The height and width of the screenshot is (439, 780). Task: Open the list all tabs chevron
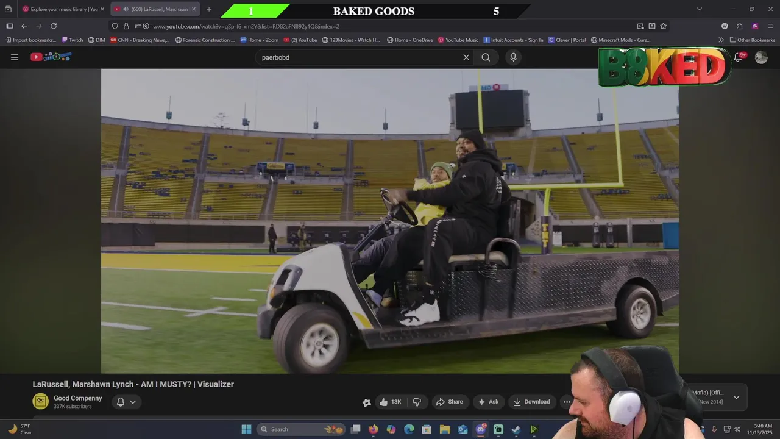(x=700, y=9)
